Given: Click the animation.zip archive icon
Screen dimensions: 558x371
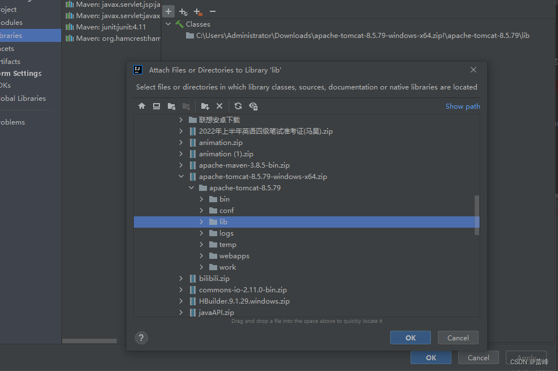Looking at the screenshot, I should (193, 143).
